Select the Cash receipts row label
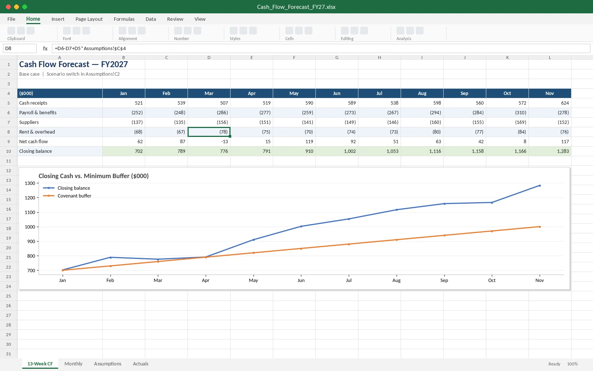This screenshot has width=593, height=371. 60,103
